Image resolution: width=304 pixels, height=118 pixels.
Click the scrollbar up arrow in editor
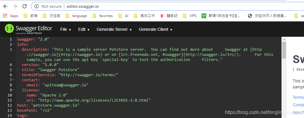click(284, 39)
